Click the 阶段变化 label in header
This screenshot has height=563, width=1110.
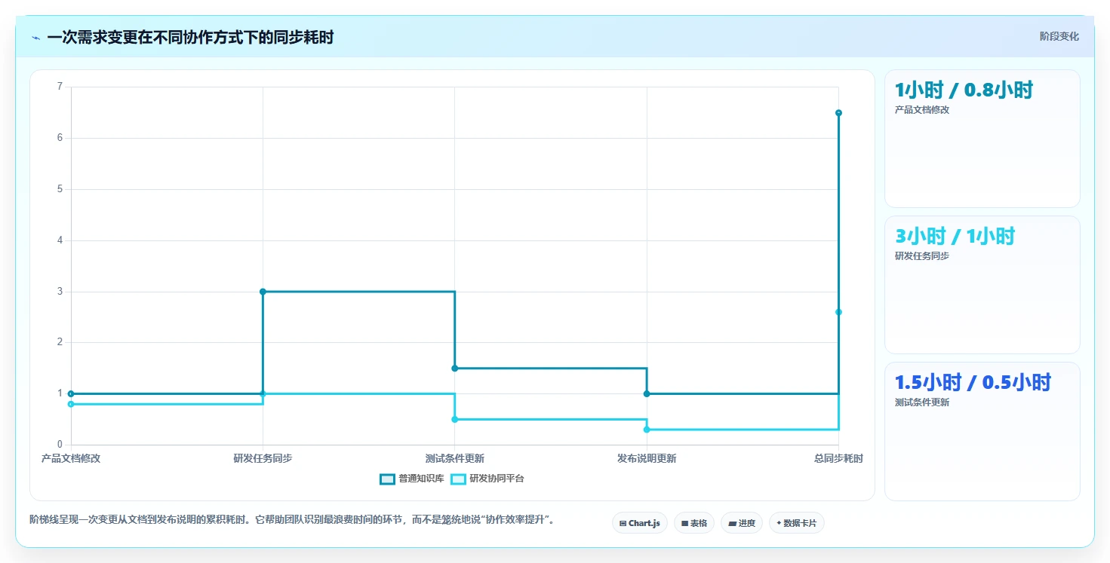click(x=1059, y=36)
